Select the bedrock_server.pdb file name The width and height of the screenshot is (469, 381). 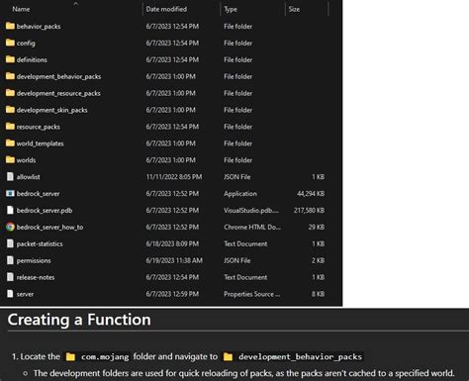coord(45,211)
